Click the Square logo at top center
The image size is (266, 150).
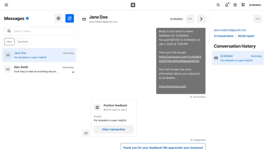(133, 5)
